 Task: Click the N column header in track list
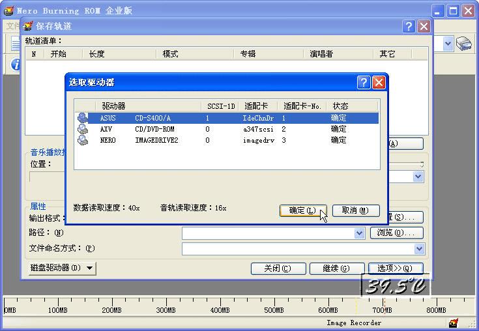[x=35, y=54]
